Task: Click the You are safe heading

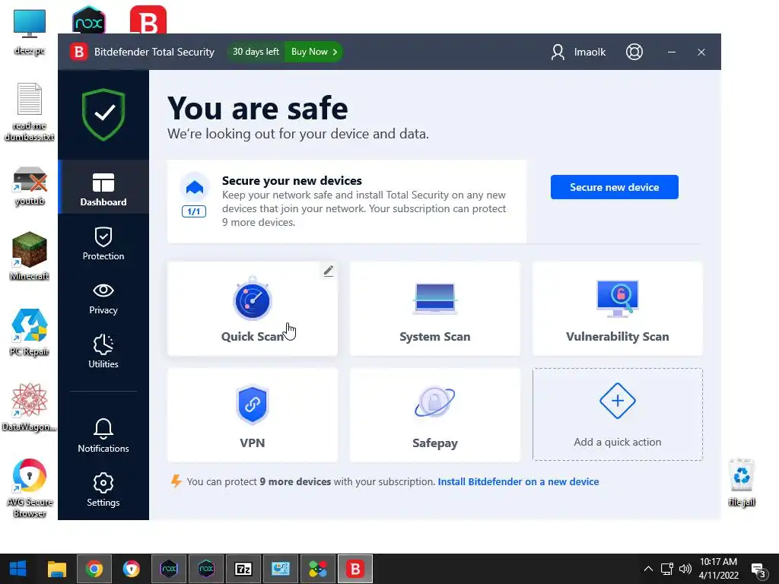Action: [258, 108]
